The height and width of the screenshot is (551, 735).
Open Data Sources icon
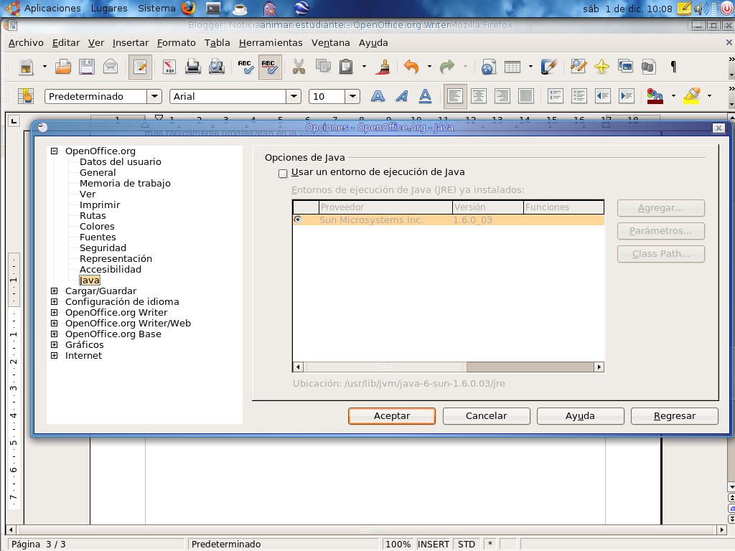click(x=648, y=67)
